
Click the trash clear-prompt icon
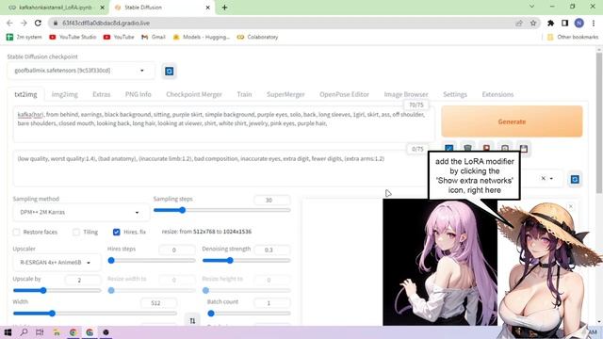(467, 149)
